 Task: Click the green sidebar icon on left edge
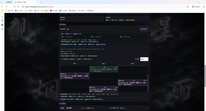[2, 25]
